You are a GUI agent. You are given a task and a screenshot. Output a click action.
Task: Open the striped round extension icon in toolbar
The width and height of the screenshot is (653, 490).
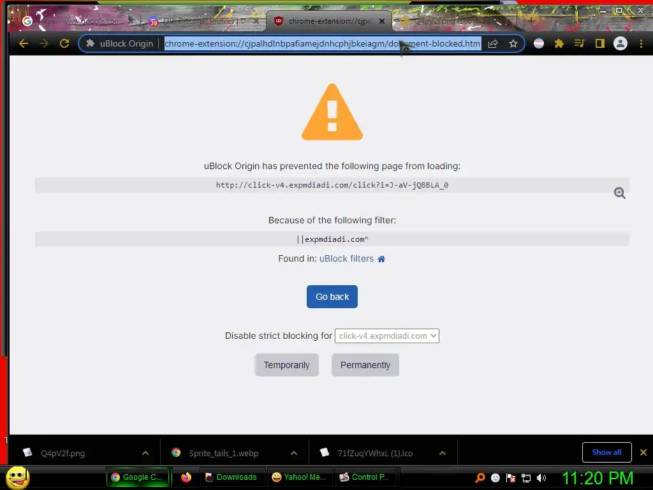tap(538, 43)
